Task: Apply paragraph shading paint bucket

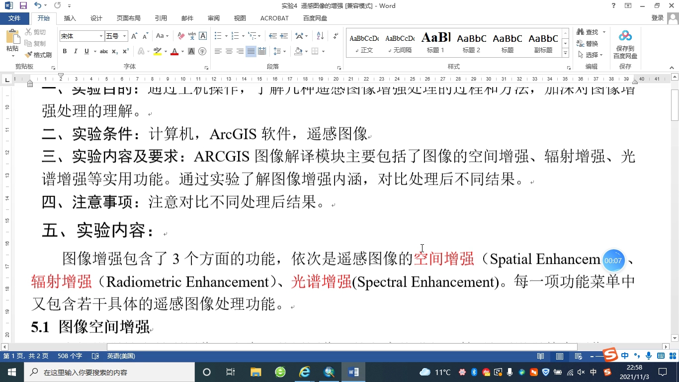Action: click(x=298, y=51)
